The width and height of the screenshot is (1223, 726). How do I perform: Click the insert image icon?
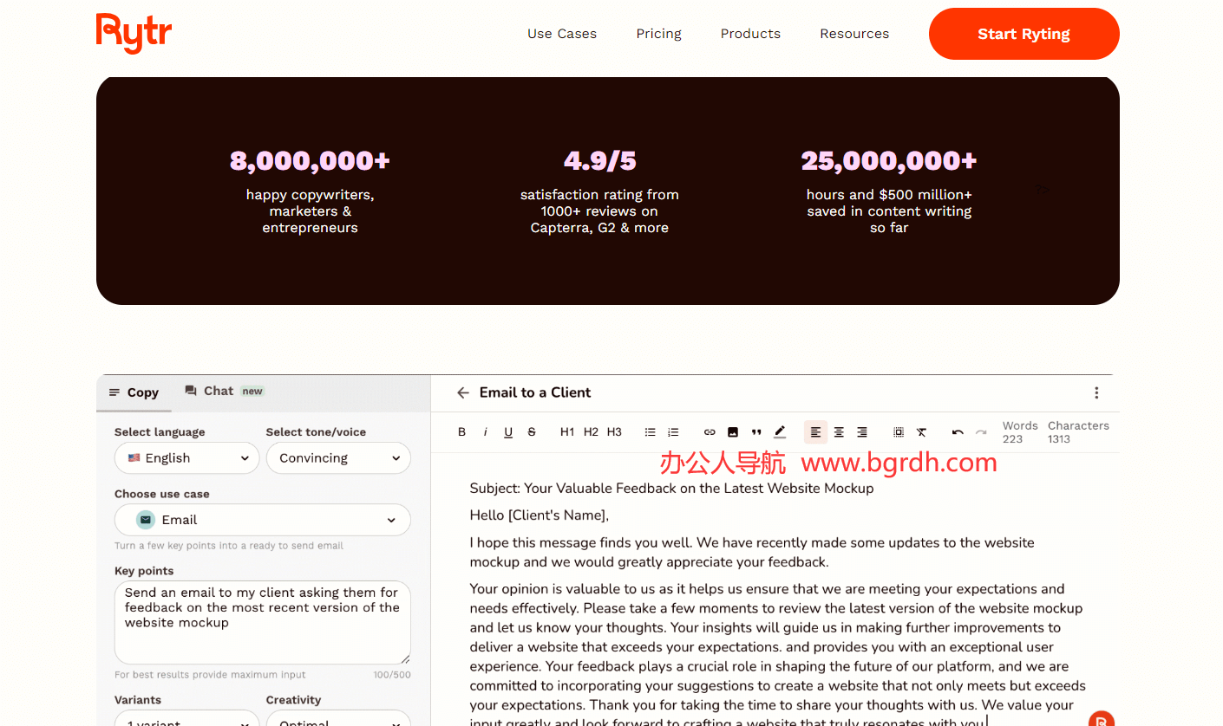tap(733, 432)
